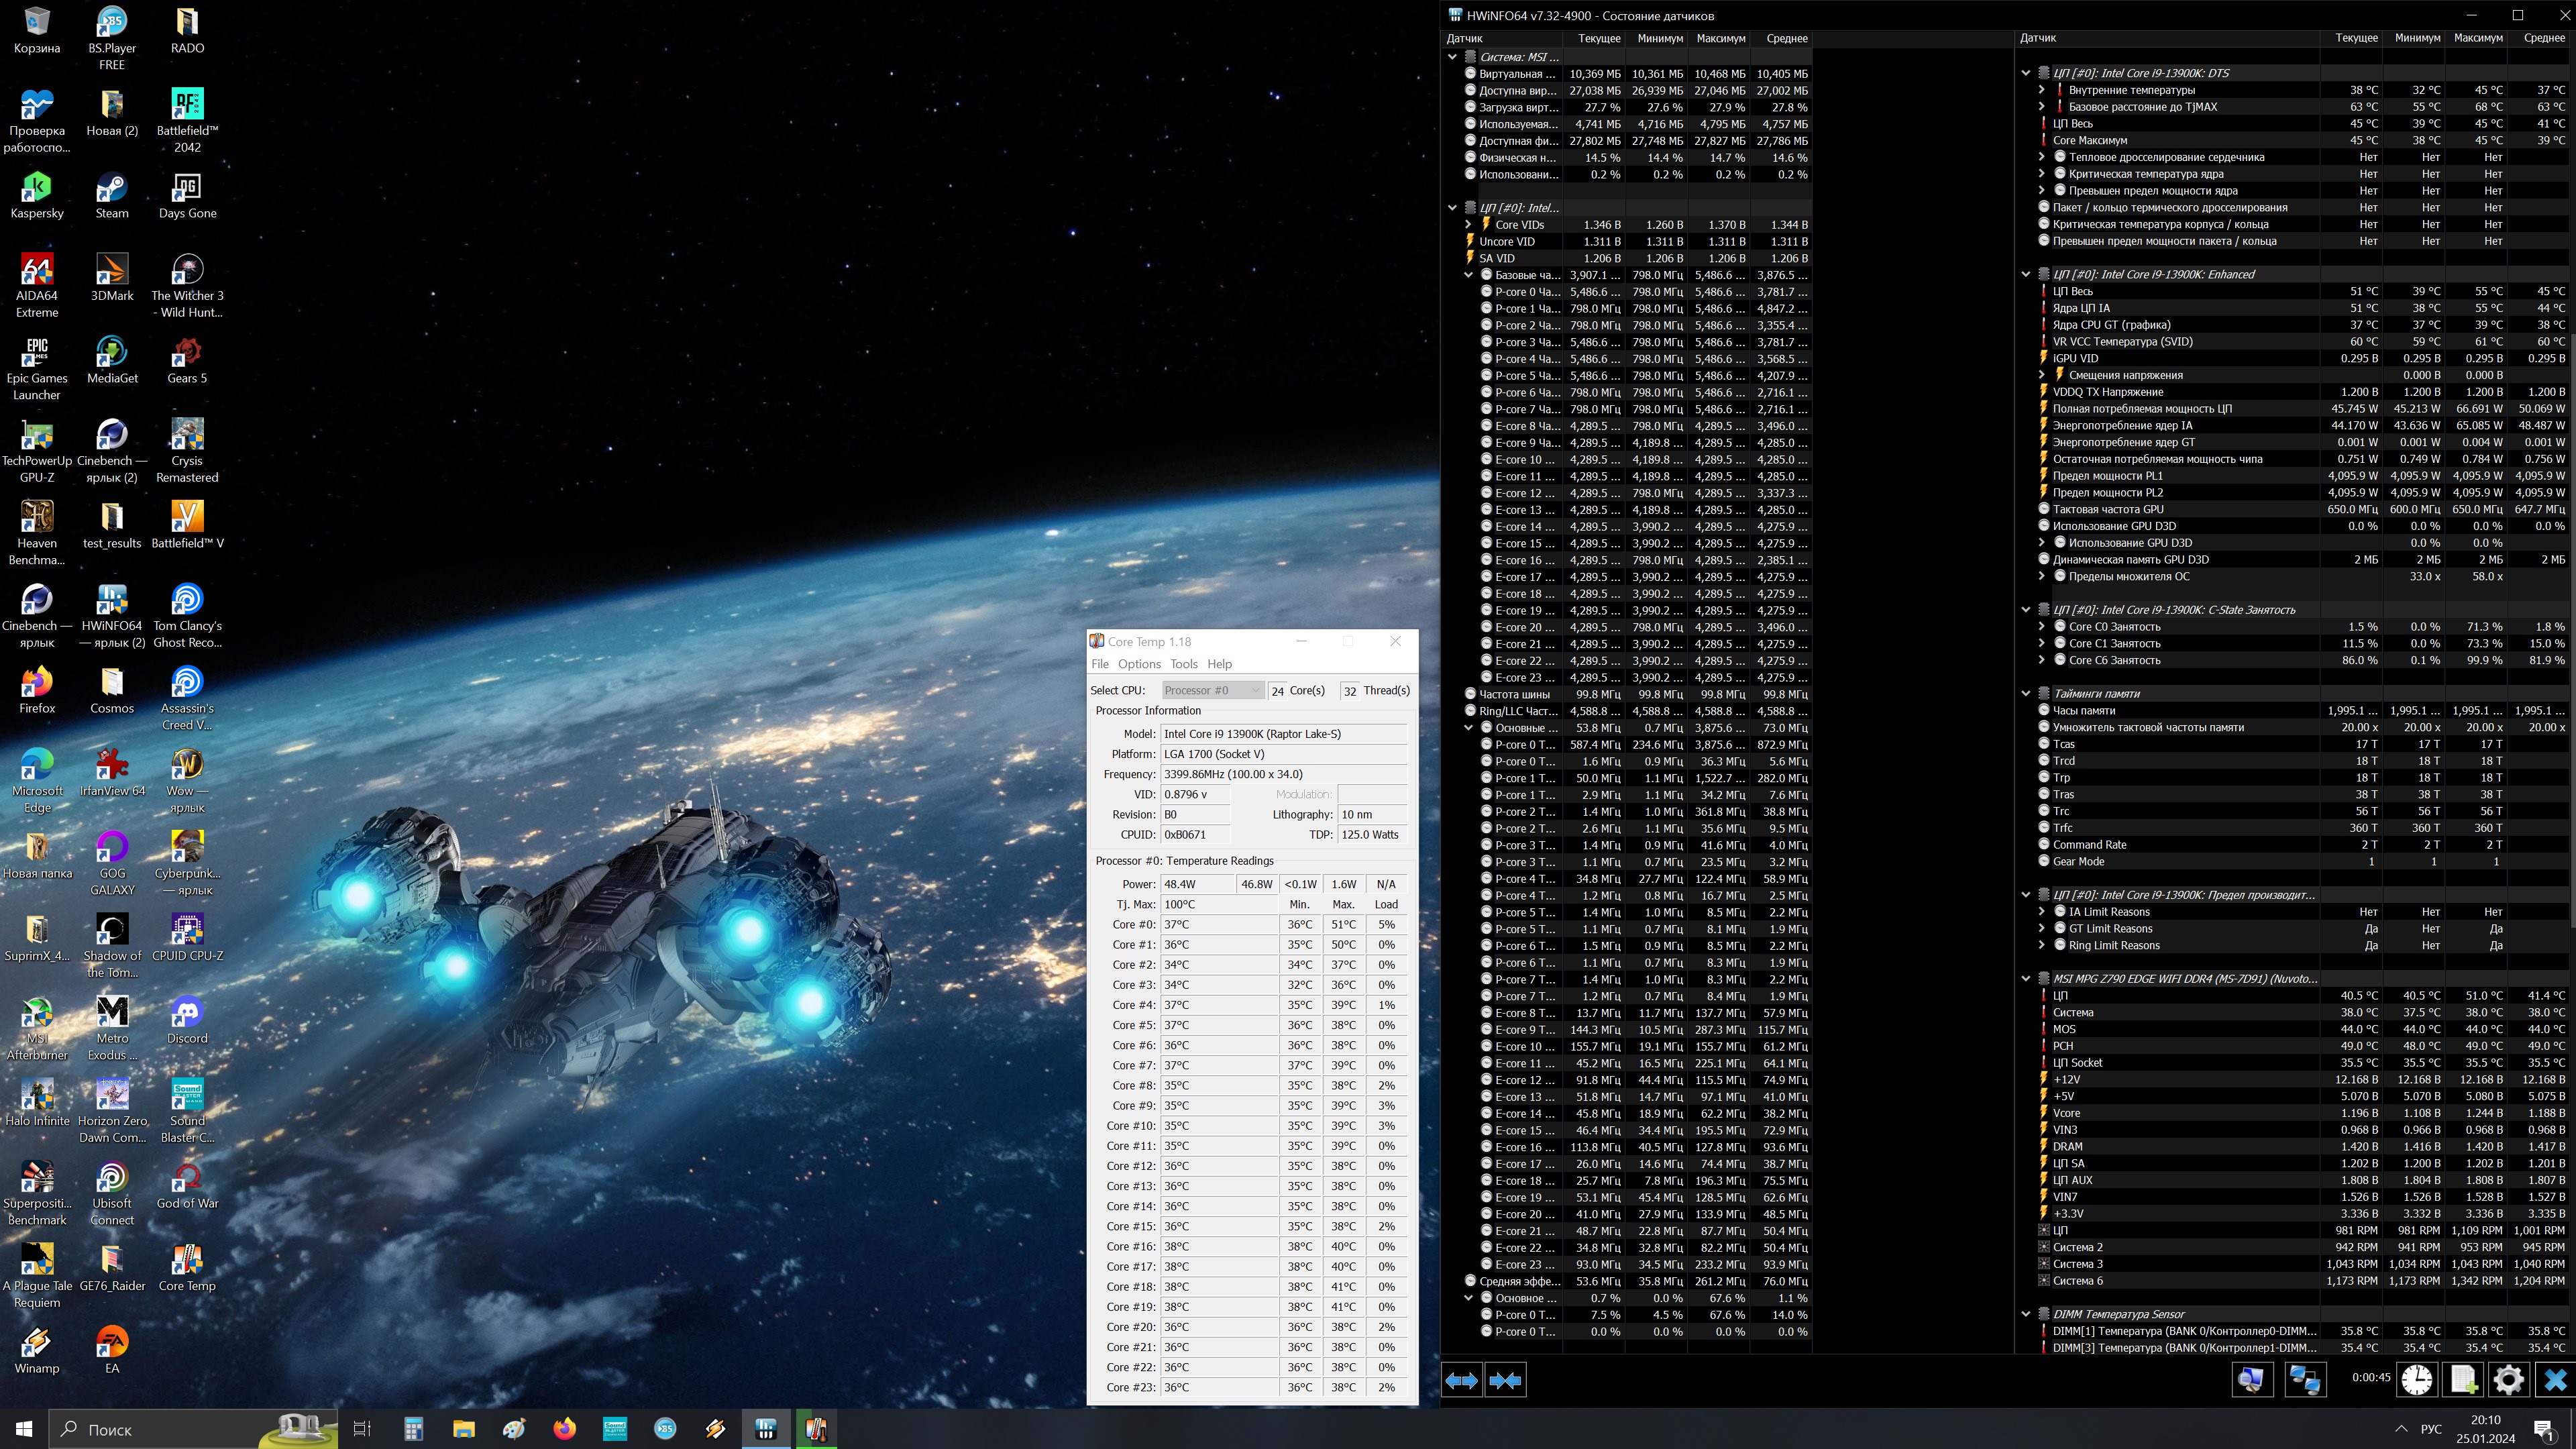Open the Tools menu in Core Temp

pyautogui.click(x=1184, y=664)
